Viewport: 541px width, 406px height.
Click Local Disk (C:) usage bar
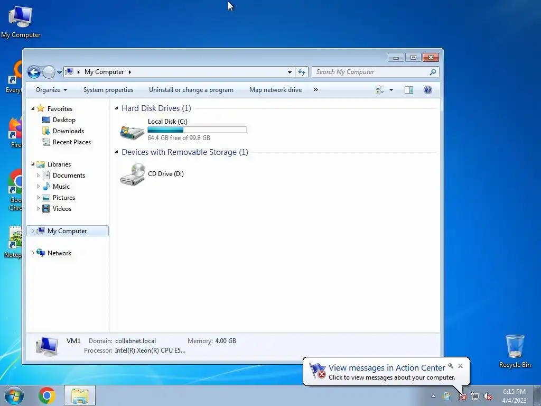pos(197,130)
